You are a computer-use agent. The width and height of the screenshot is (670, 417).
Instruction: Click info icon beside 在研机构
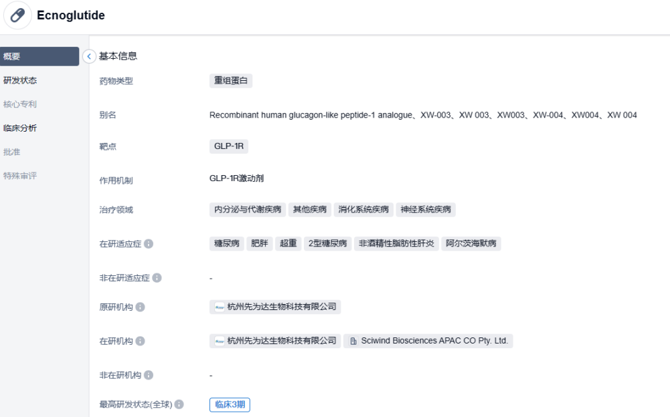pyautogui.click(x=140, y=341)
